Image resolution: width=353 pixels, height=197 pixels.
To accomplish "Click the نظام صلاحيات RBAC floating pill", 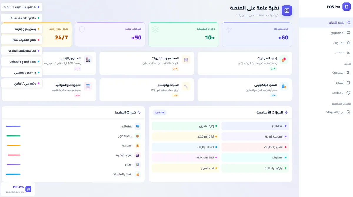I will tap(22, 40).
